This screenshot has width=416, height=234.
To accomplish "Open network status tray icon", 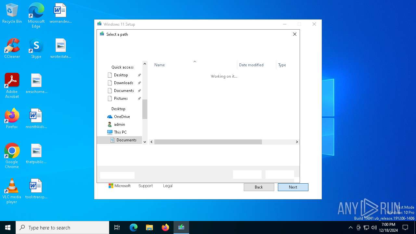I will [366, 227].
